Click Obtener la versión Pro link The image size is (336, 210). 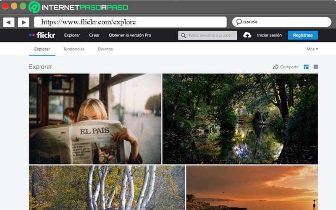130,35
